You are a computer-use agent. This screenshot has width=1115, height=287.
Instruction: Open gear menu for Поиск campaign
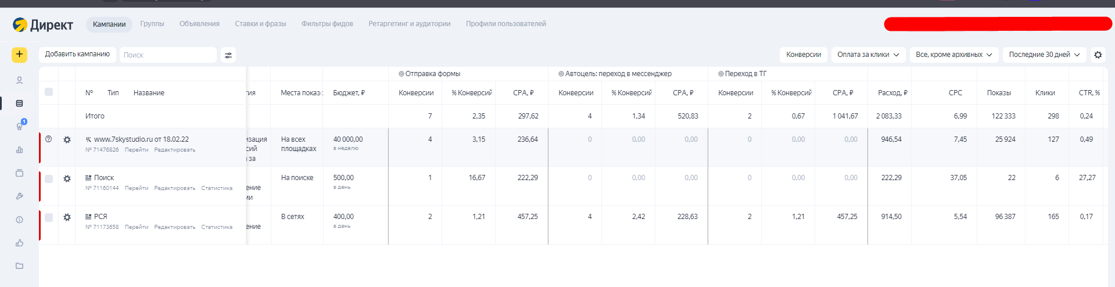[x=67, y=179]
